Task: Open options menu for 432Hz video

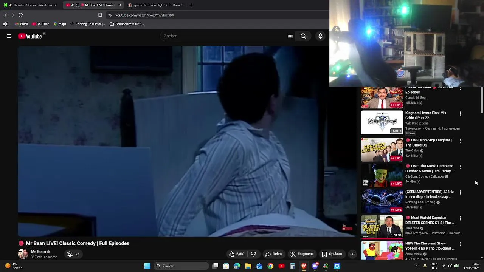Action: click(460, 192)
